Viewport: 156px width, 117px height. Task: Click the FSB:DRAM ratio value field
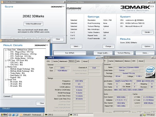[x=79, y=84]
